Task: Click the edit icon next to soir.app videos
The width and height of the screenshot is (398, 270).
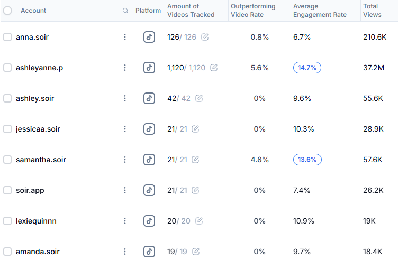Action: pyautogui.click(x=195, y=190)
